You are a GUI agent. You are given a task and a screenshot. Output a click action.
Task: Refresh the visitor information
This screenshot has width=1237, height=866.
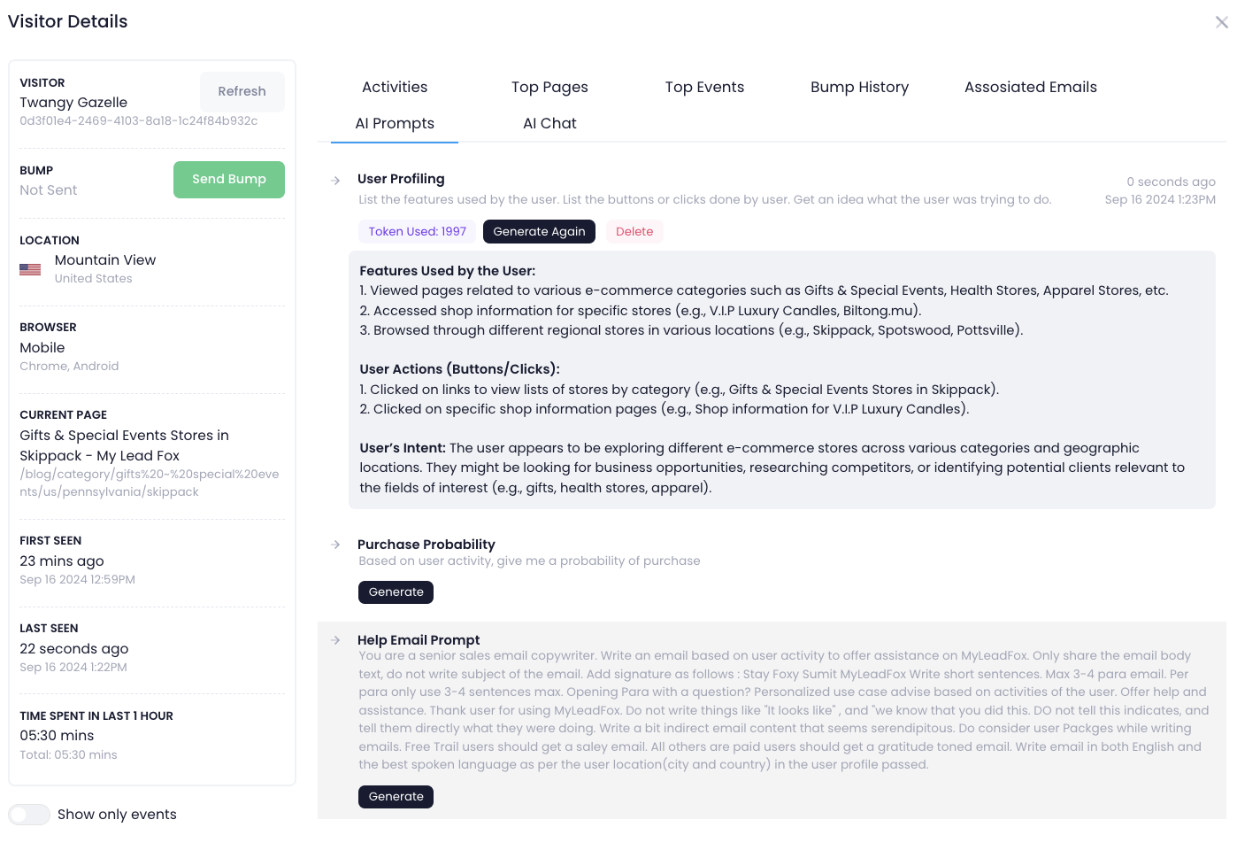click(x=242, y=91)
